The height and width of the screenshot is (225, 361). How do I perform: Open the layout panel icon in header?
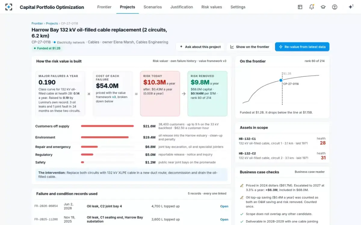pos(300,7)
